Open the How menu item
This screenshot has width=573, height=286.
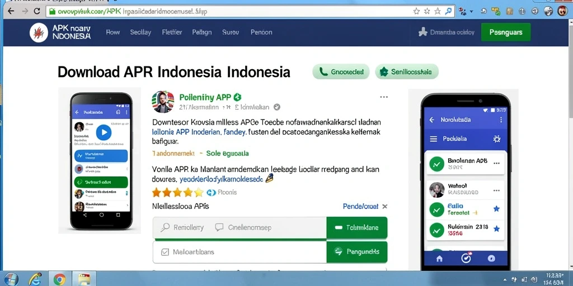coord(112,32)
